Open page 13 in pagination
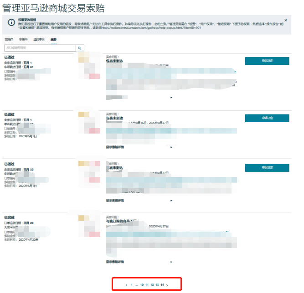 (x=157, y=285)
